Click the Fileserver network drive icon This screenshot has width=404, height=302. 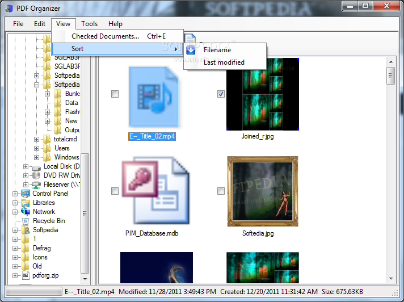pos(36,184)
